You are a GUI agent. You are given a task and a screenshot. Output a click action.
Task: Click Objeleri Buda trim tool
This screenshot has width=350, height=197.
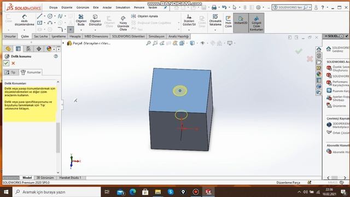pos(81,20)
